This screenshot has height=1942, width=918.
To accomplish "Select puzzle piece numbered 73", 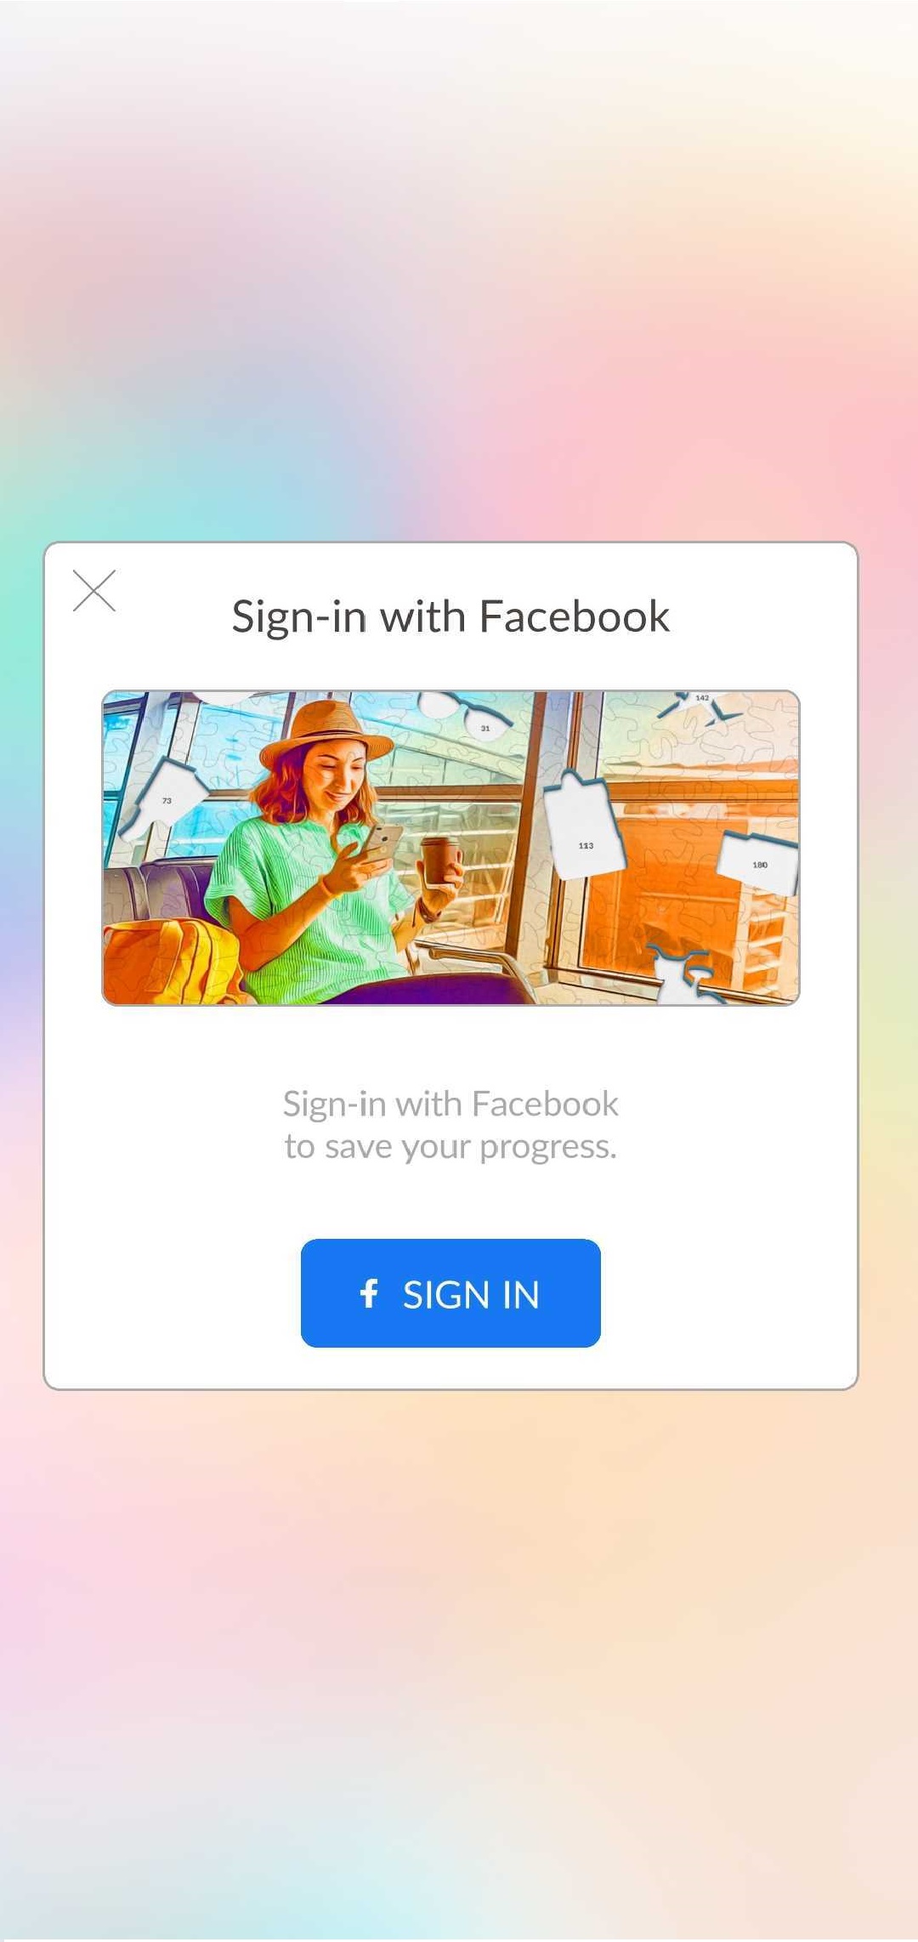I will pyautogui.click(x=161, y=797).
